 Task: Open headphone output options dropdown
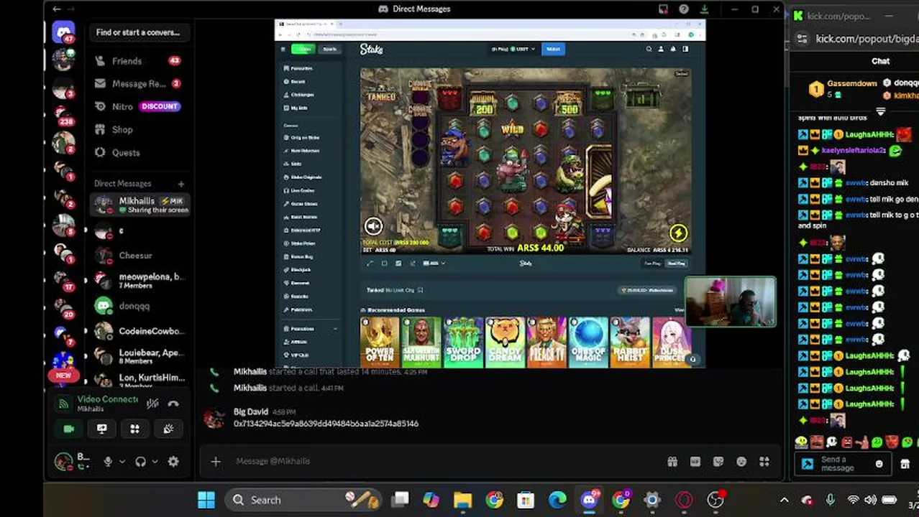click(x=155, y=462)
